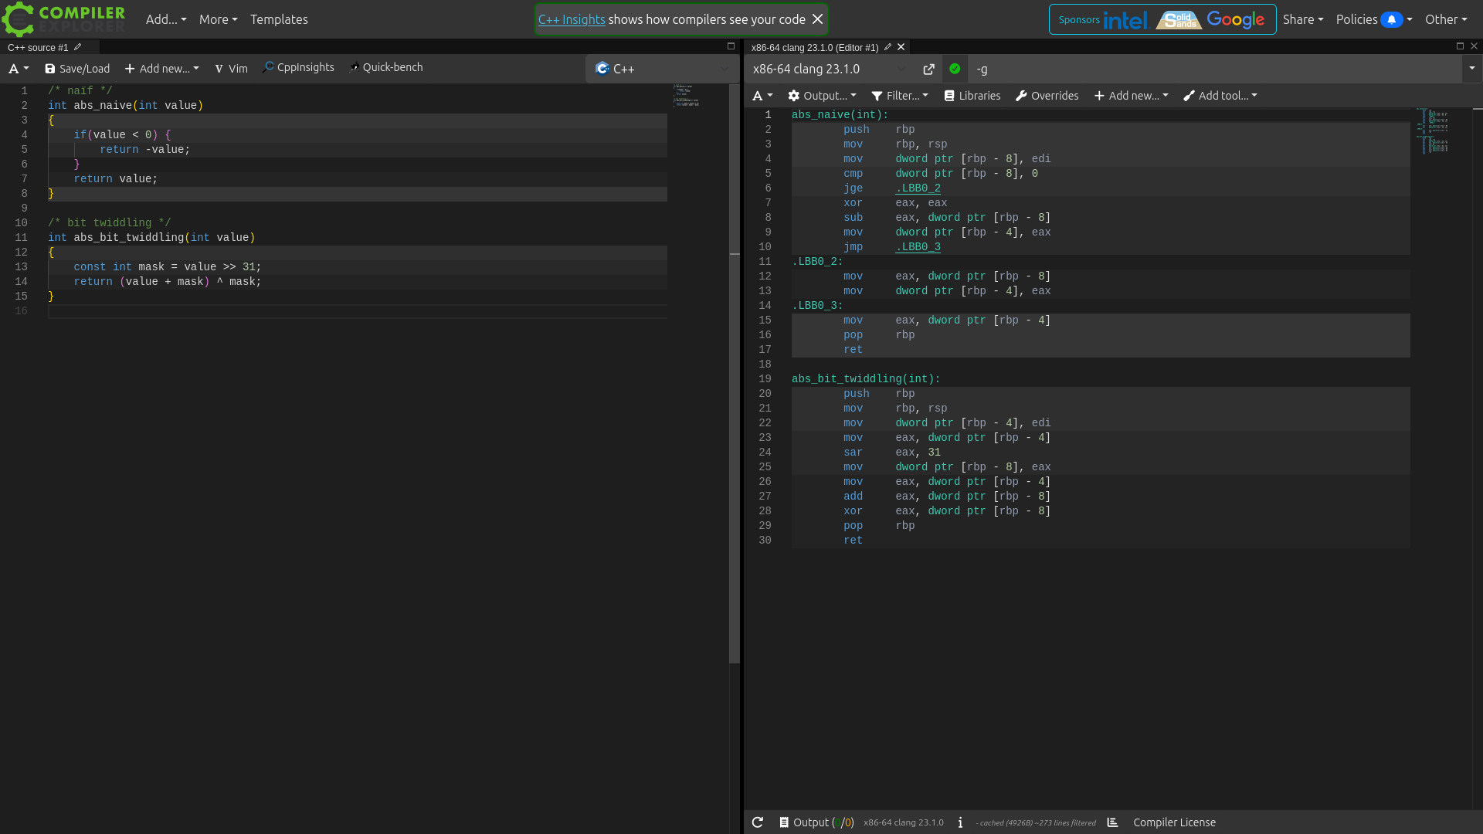The height and width of the screenshot is (834, 1483).
Task: Follow the C++ Insights link
Action: point(572,19)
